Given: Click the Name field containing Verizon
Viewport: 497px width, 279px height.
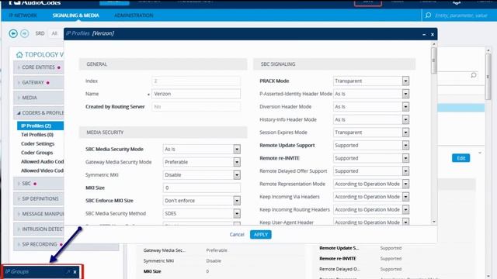Looking at the screenshot, I should tap(196, 94).
